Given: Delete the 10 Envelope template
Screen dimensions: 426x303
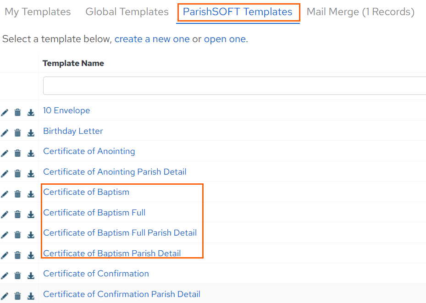Looking at the screenshot, I should 18,112.
